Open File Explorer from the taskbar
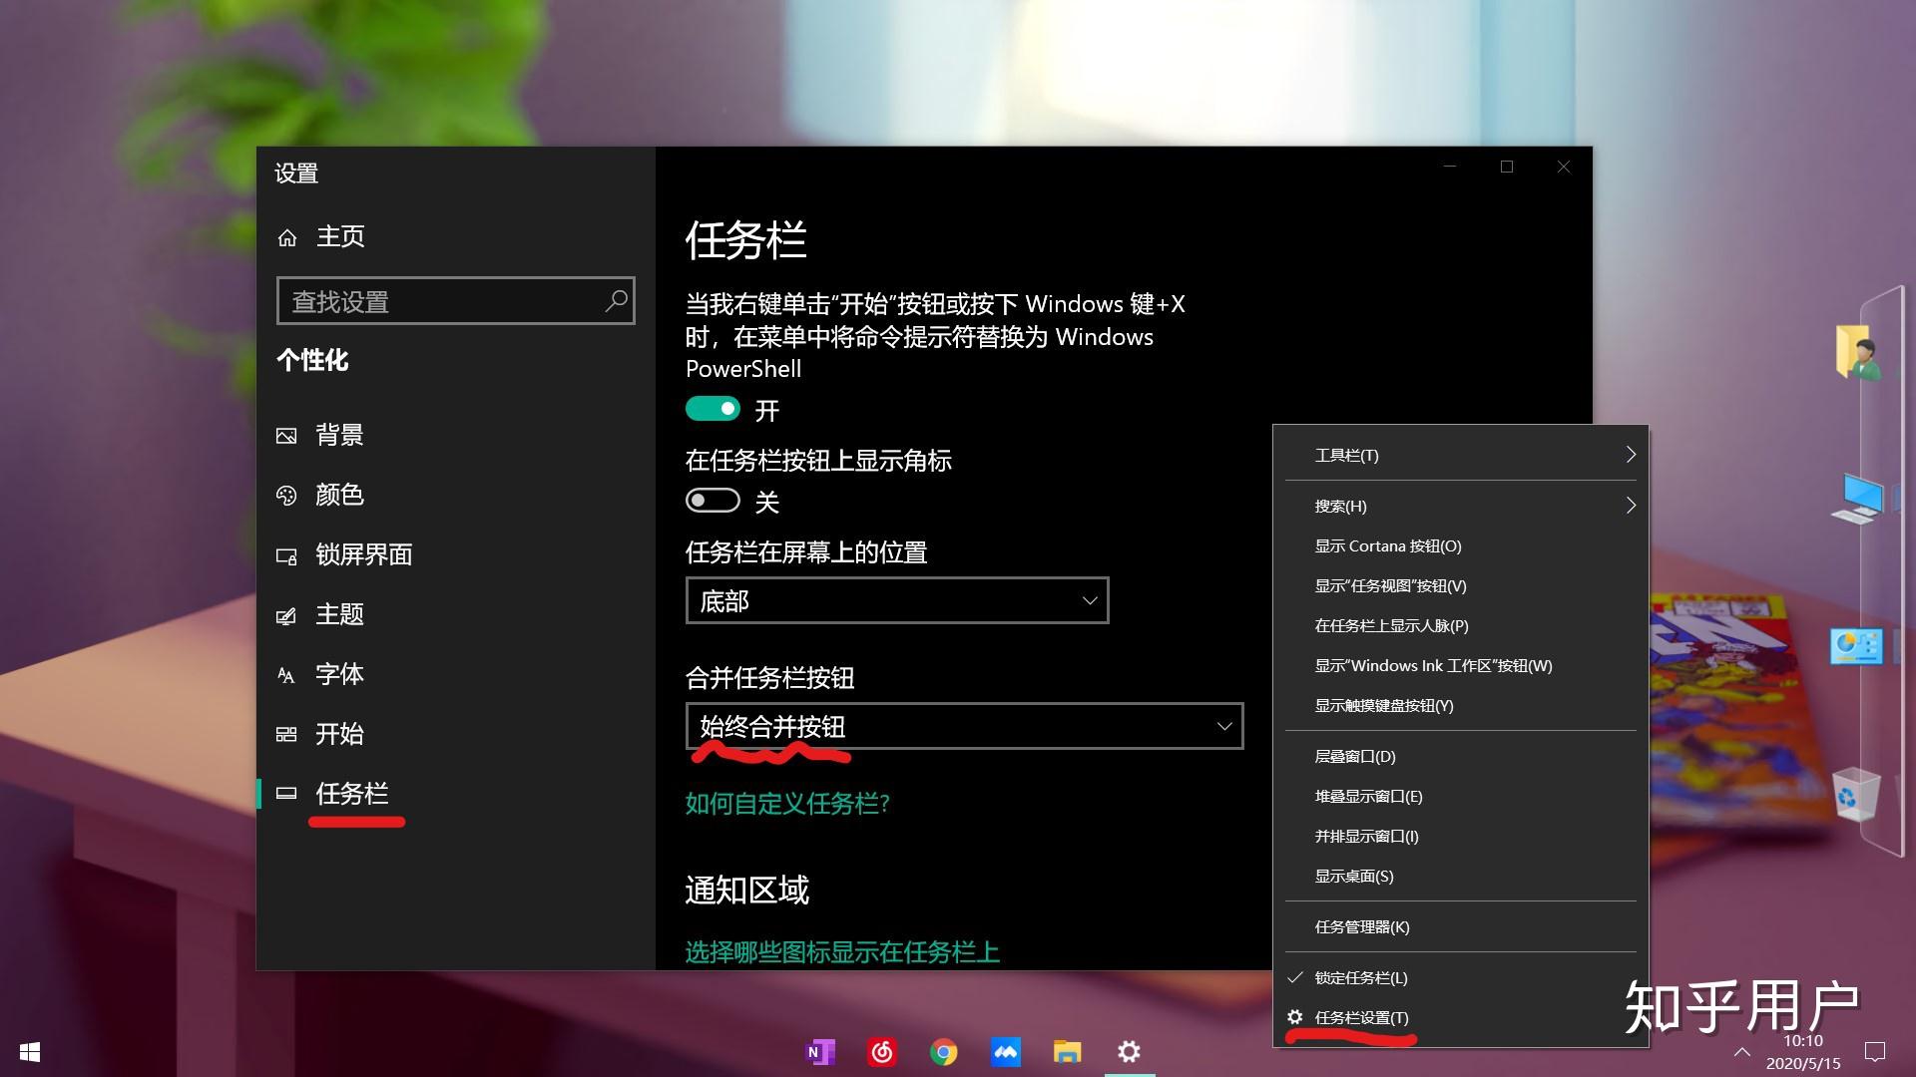Screen dimensions: 1916x1077 click(x=1067, y=1052)
